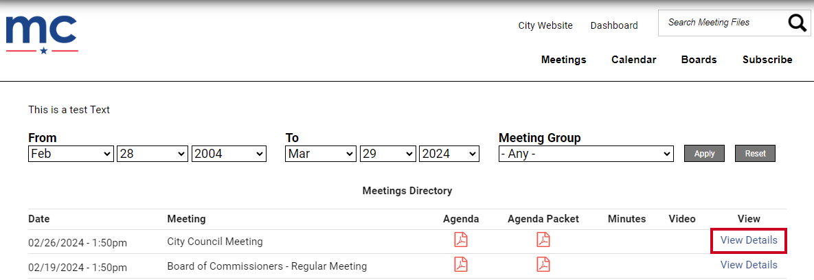Open City Council Meeting agenda packet PDF
This screenshot has height=280, width=814.
543,240
